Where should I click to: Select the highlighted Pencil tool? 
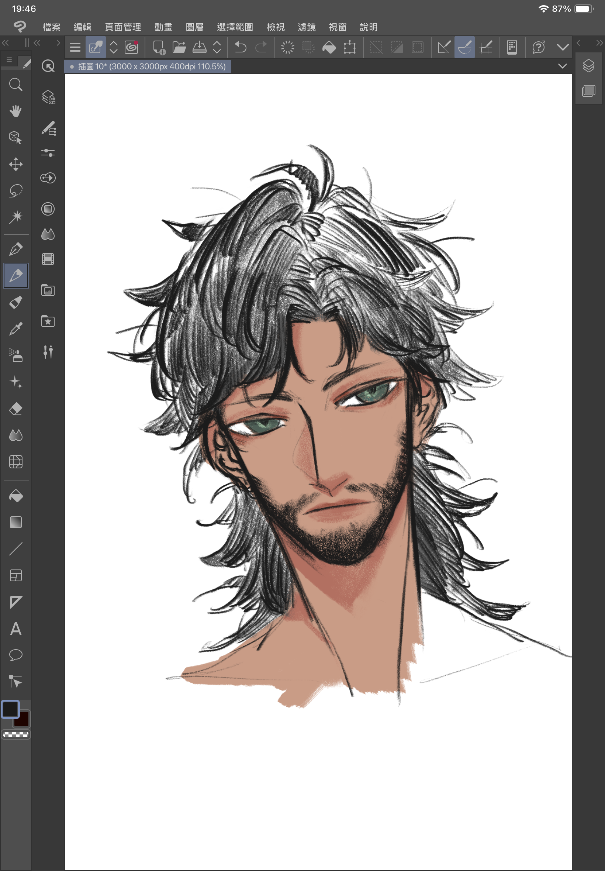tap(15, 276)
